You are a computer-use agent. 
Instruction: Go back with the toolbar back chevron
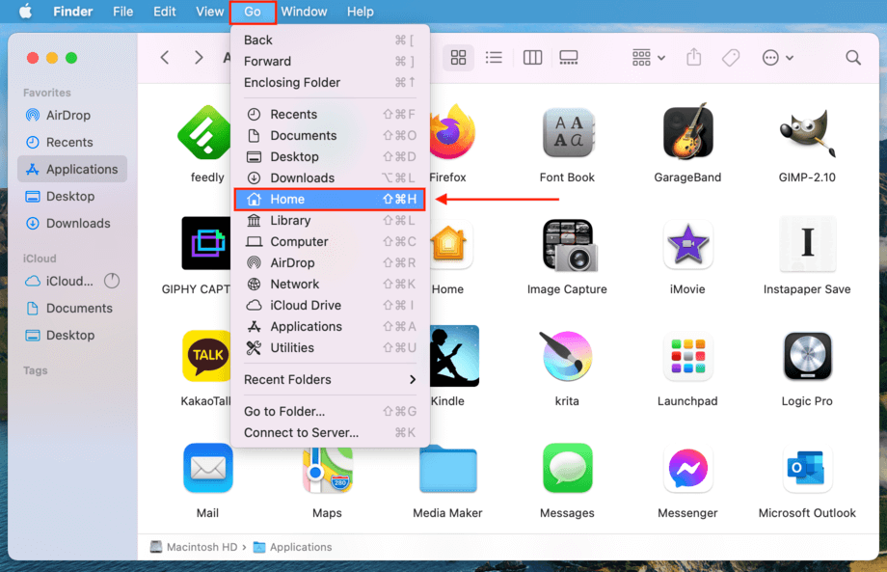click(x=165, y=57)
